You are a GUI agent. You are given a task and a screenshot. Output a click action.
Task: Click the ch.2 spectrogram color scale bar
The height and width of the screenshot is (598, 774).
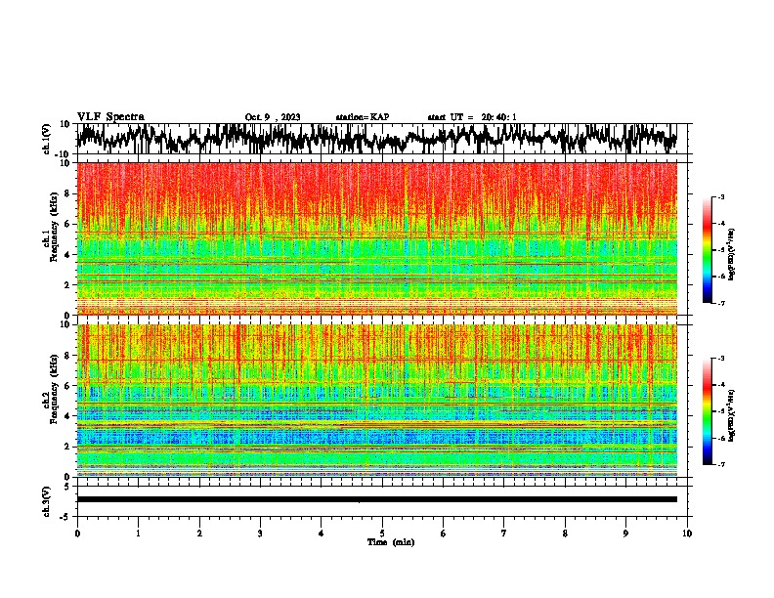(x=708, y=411)
